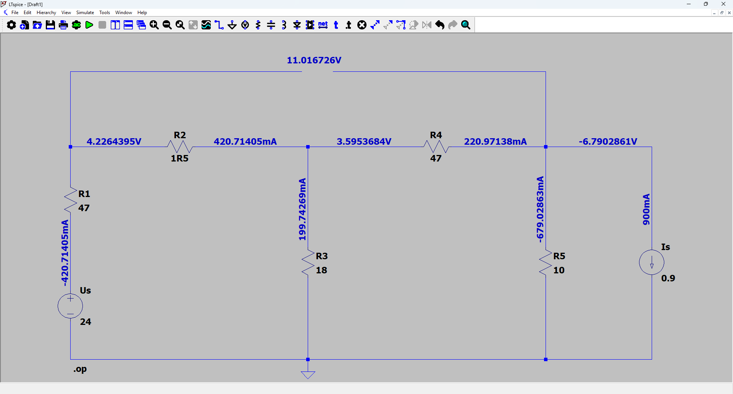Open the Tools menu
The height and width of the screenshot is (394, 733).
(x=105, y=13)
